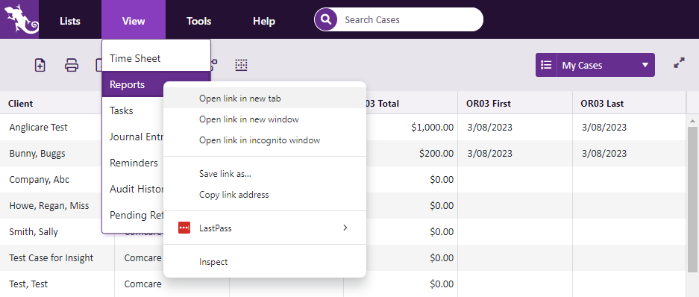The width and height of the screenshot is (699, 297).
Task: Expand the LastPass submenu chevron
Action: (345, 228)
